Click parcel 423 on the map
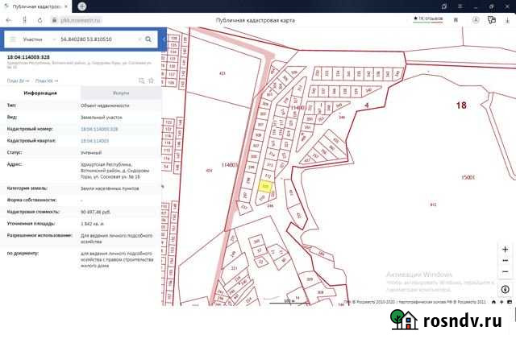 click(x=223, y=73)
